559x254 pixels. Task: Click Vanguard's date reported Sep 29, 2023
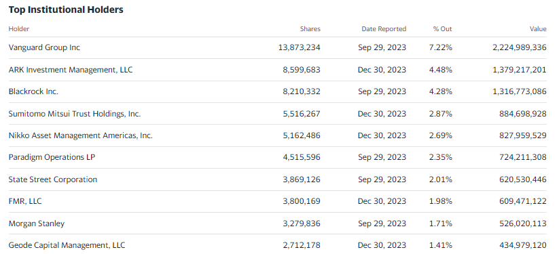click(x=382, y=47)
